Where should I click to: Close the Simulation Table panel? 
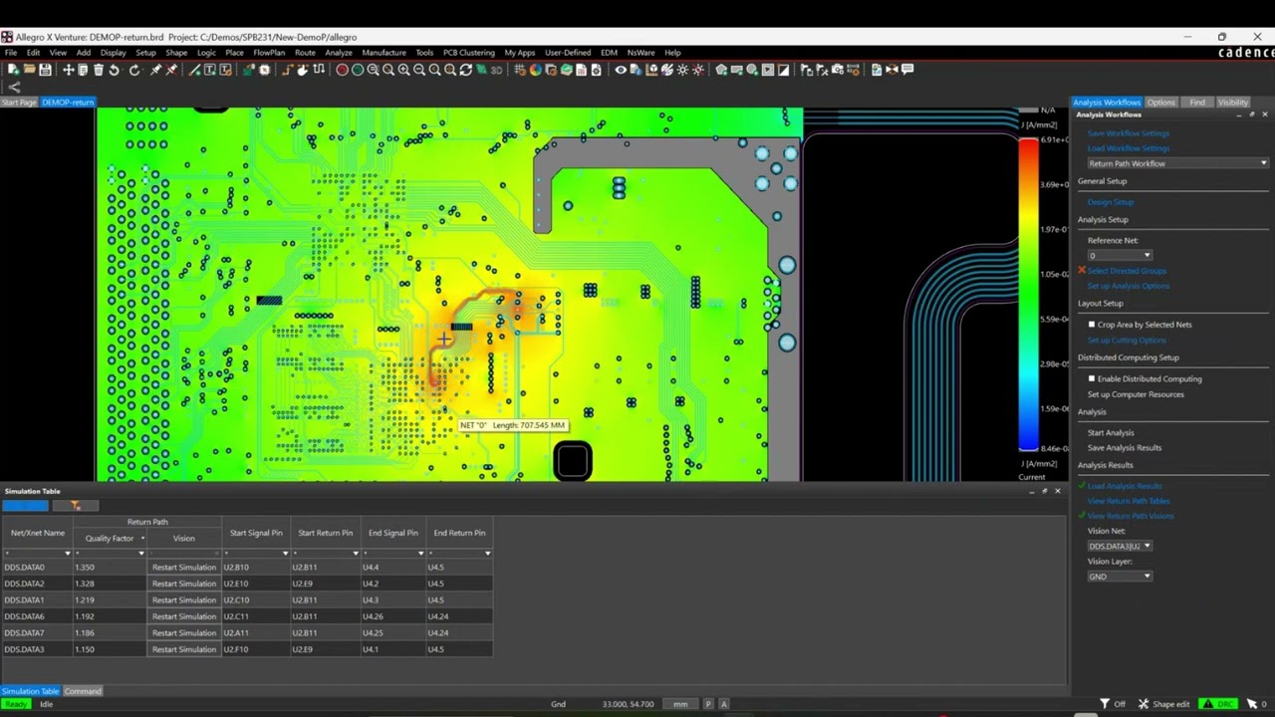point(1058,491)
